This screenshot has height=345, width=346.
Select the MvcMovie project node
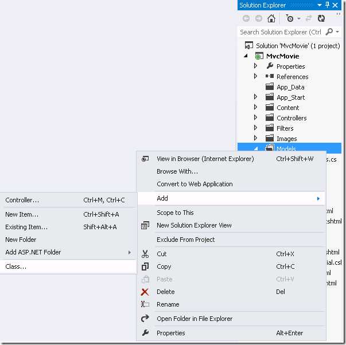click(x=282, y=56)
